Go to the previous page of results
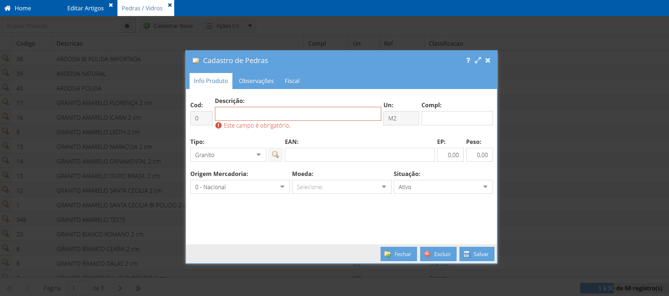This screenshot has height=296, width=669. [27, 288]
